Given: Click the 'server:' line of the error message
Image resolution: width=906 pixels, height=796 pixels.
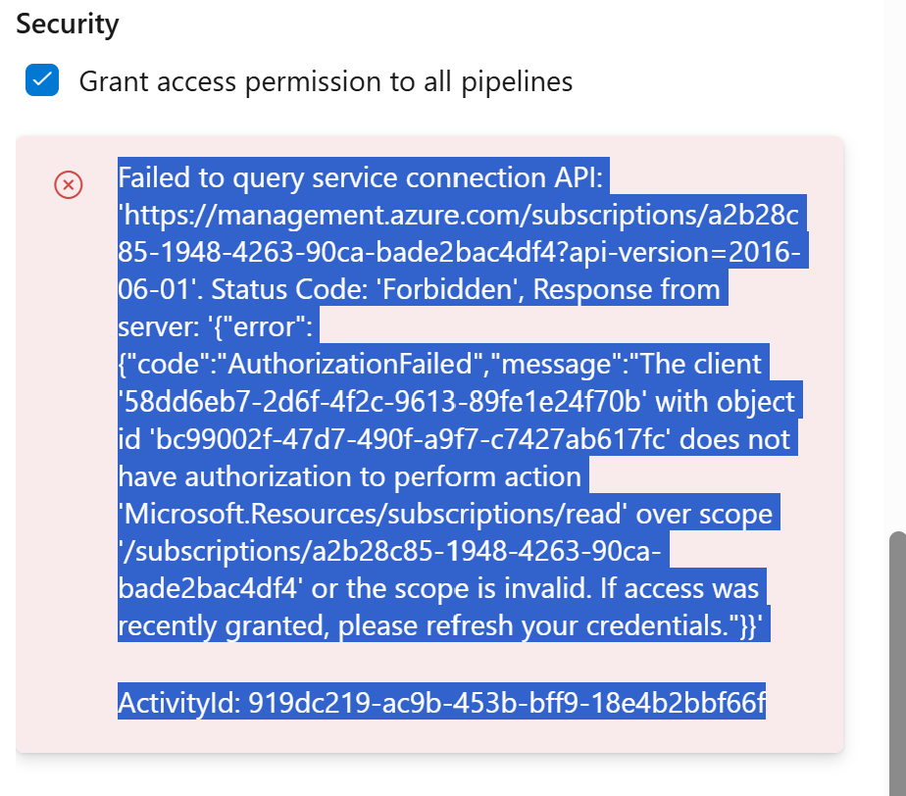Looking at the screenshot, I should pyautogui.click(x=157, y=327).
